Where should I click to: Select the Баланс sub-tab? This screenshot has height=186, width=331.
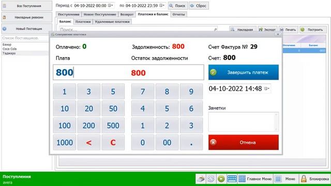65,22
